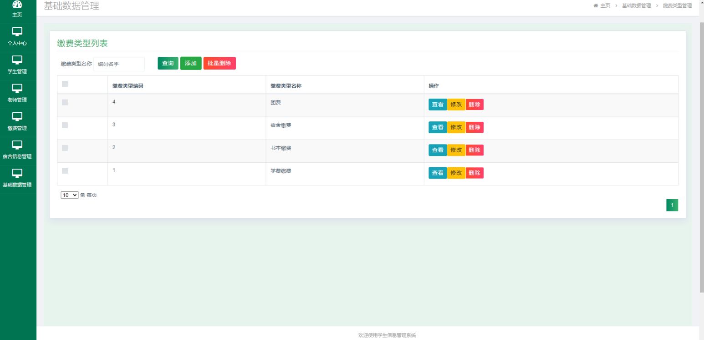Click the home icon in the breadcrumb
The width and height of the screenshot is (704, 340).
pos(596,5)
